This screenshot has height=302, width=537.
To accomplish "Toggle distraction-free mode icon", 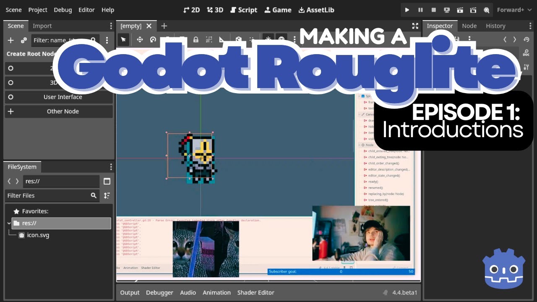I will click(415, 26).
